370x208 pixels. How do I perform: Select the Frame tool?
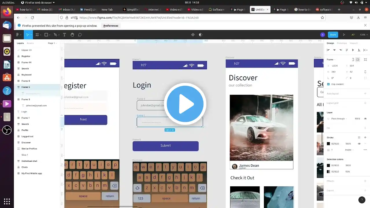coord(37,35)
